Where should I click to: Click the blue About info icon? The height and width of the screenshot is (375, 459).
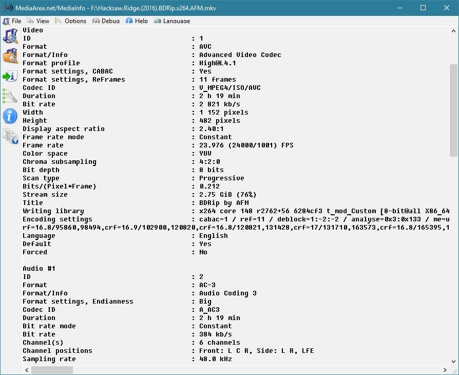click(x=10, y=116)
